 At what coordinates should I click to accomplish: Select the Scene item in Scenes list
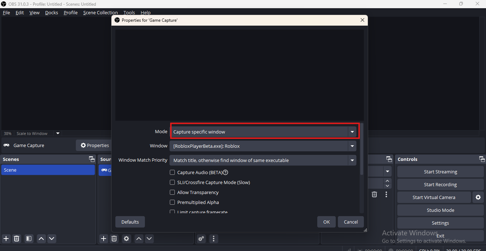48,170
